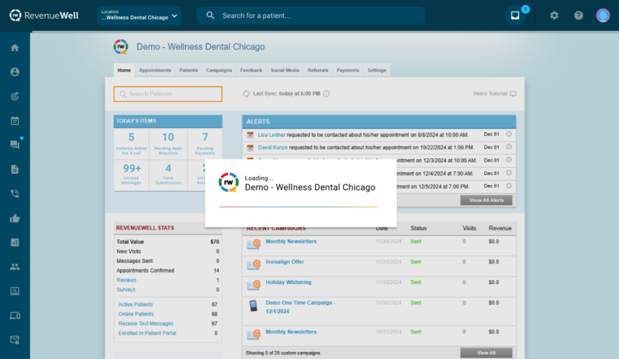Open the Monthly Newsletters campaign dated 11/30/2024

291,241
